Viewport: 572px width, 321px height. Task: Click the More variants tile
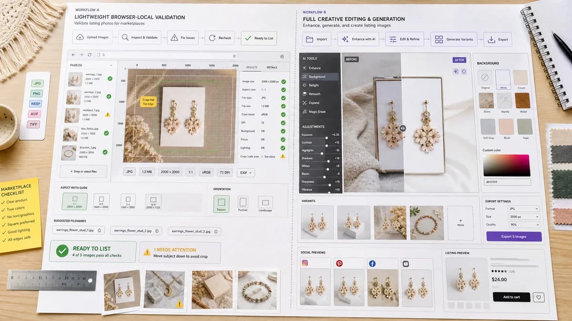point(460,223)
